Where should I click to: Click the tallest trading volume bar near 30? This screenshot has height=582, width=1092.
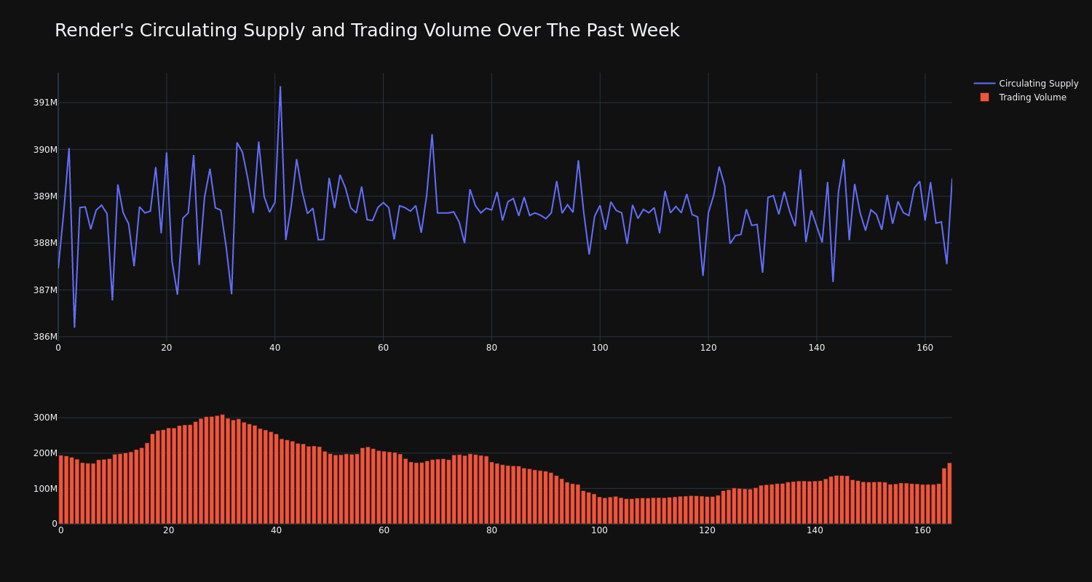click(222, 469)
